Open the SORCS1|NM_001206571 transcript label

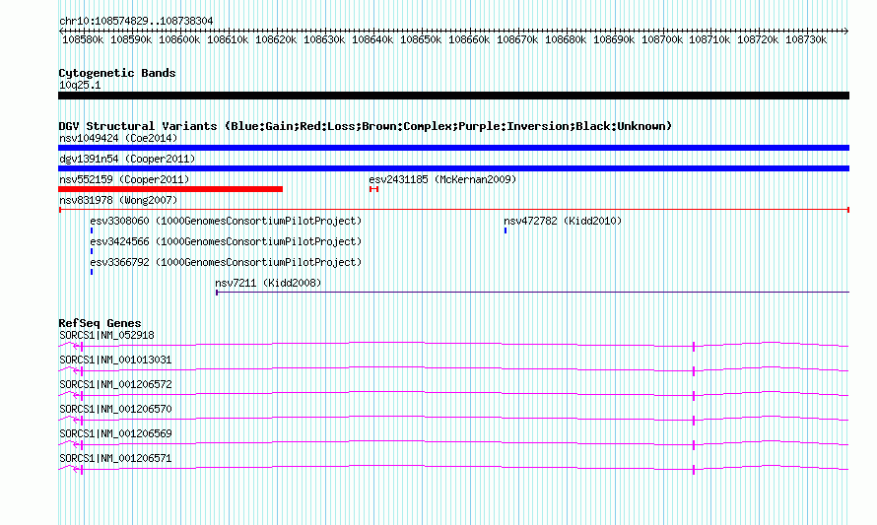tap(115, 458)
